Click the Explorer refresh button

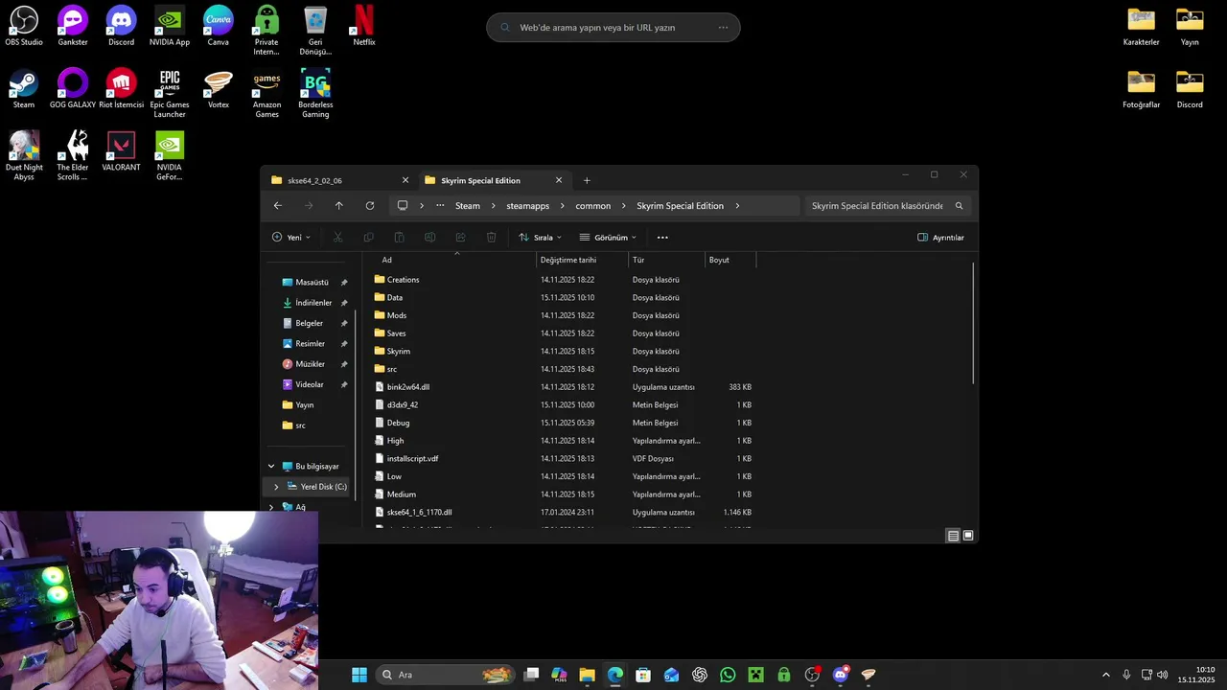370,206
